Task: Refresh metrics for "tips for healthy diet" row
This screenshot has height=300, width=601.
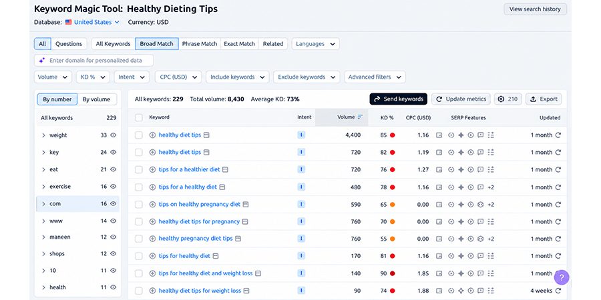Action: point(558,256)
